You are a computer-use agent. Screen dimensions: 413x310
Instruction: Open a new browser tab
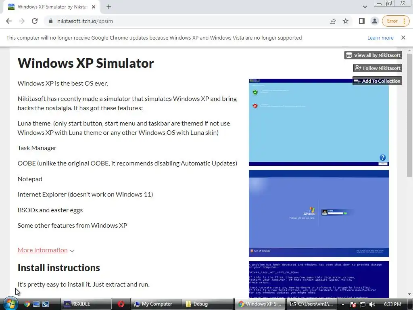coord(109,7)
